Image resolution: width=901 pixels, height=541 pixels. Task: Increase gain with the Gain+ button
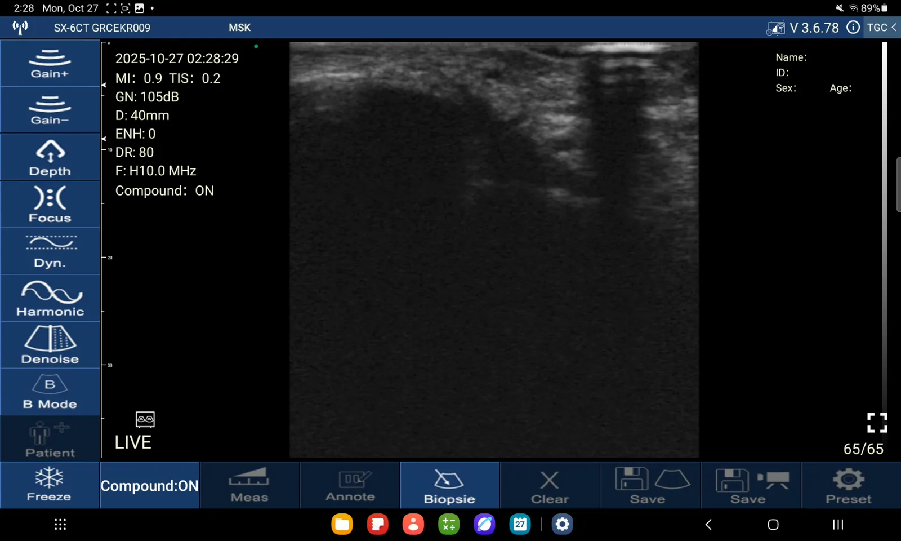coord(50,63)
